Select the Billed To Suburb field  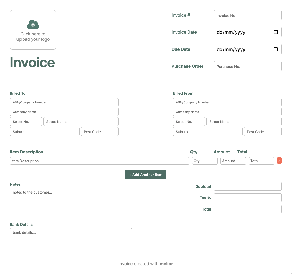(45, 132)
